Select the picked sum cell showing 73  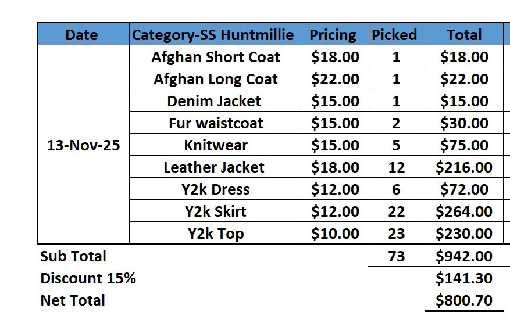(x=396, y=256)
